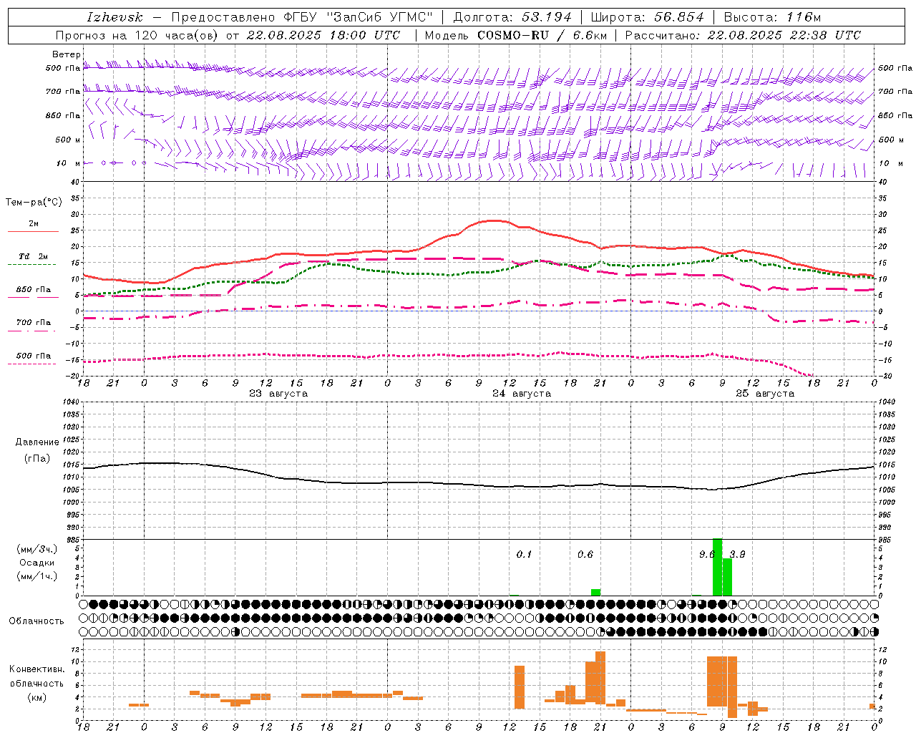The width and height of the screenshot is (916, 733).
Task: Click the "Облачность" cloud cover label
Action: 36,621
